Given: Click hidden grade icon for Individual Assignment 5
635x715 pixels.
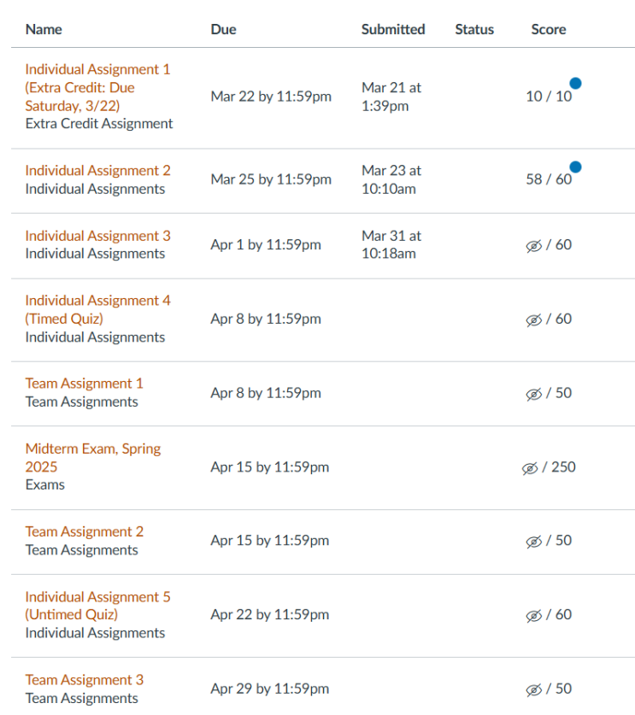Looking at the screenshot, I should [534, 616].
